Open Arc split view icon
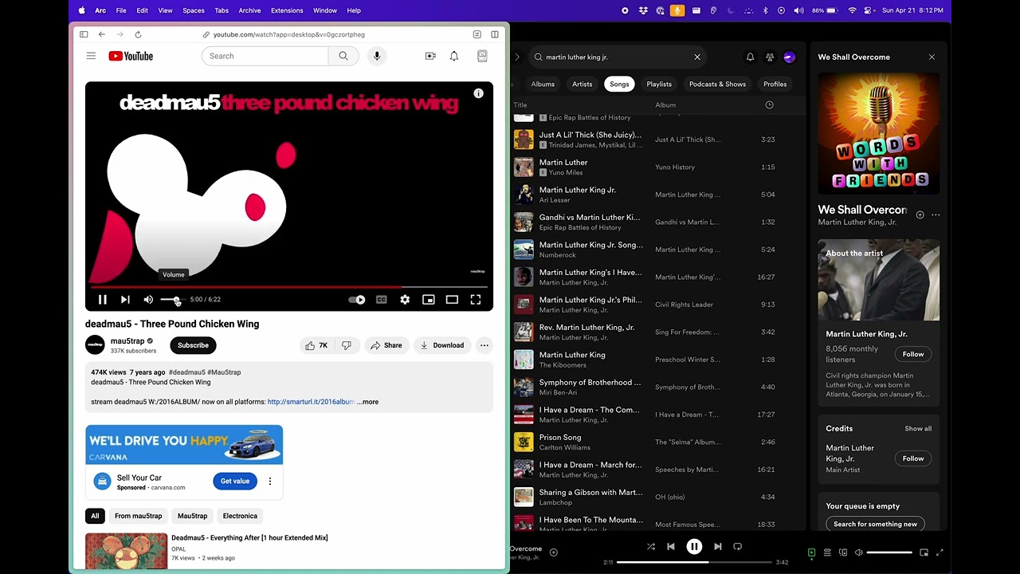This screenshot has height=574, width=1020. pos(495,34)
